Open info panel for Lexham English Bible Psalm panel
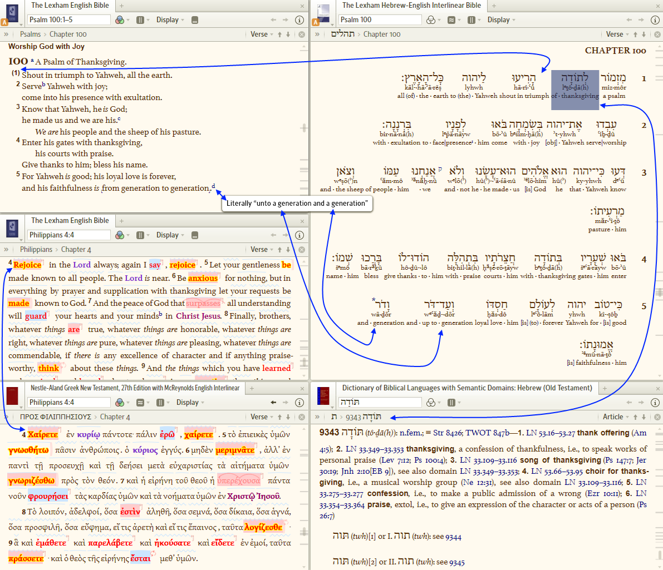 click(299, 20)
